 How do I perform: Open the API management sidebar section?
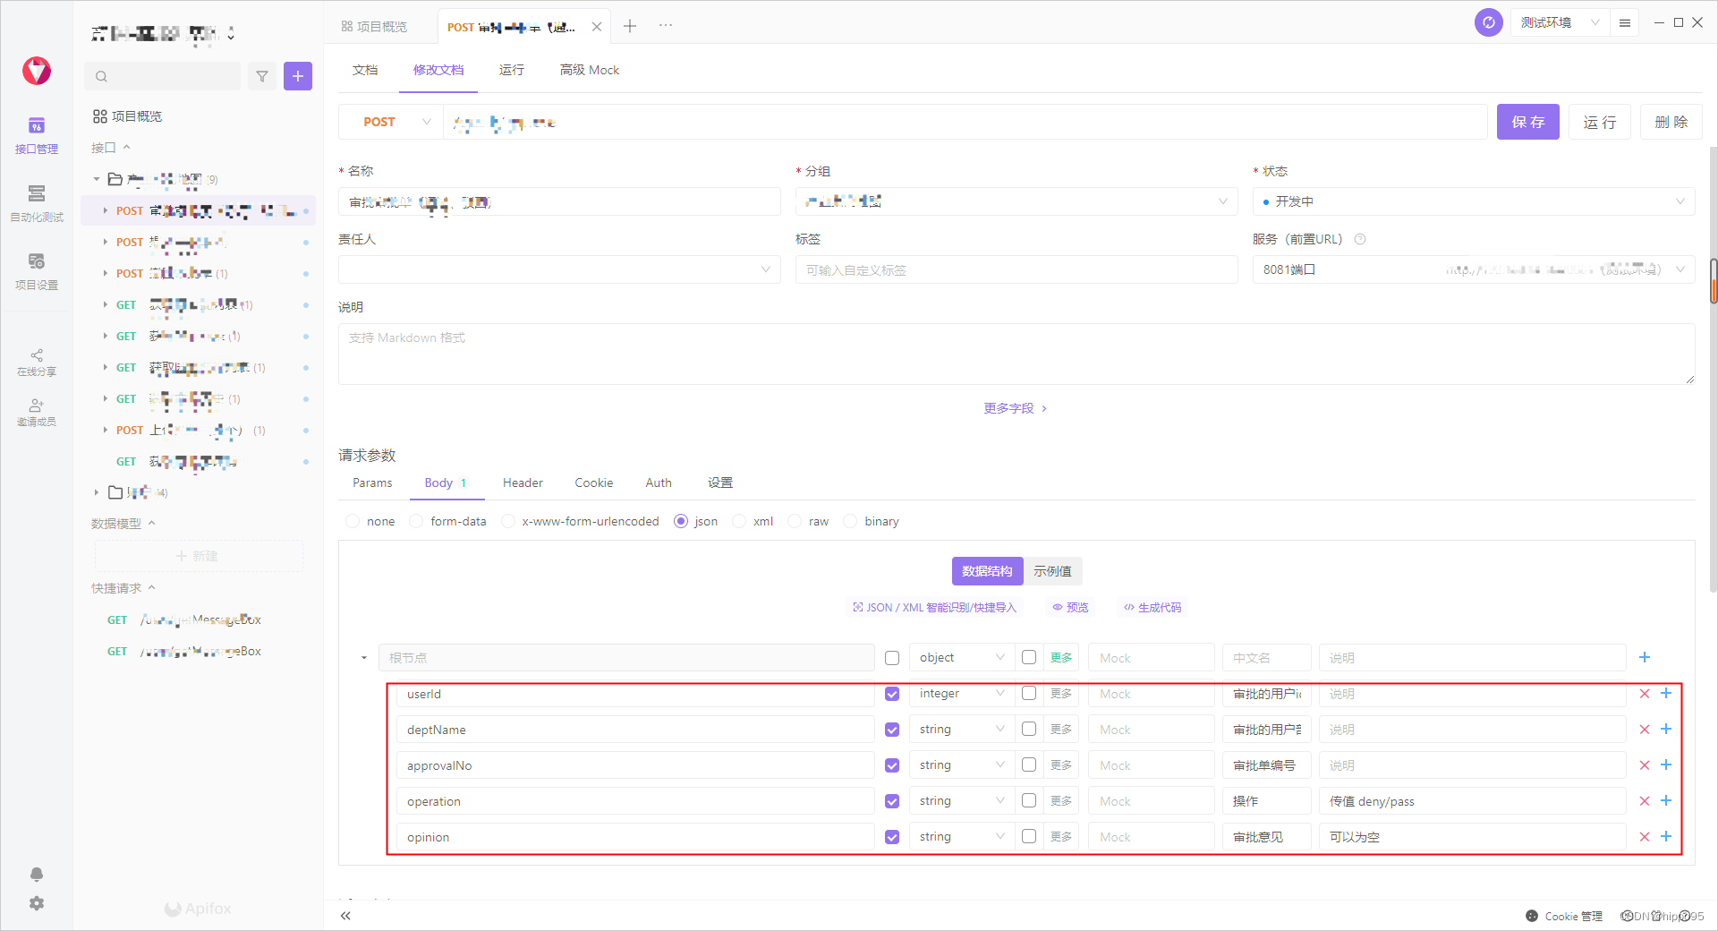point(37,135)
